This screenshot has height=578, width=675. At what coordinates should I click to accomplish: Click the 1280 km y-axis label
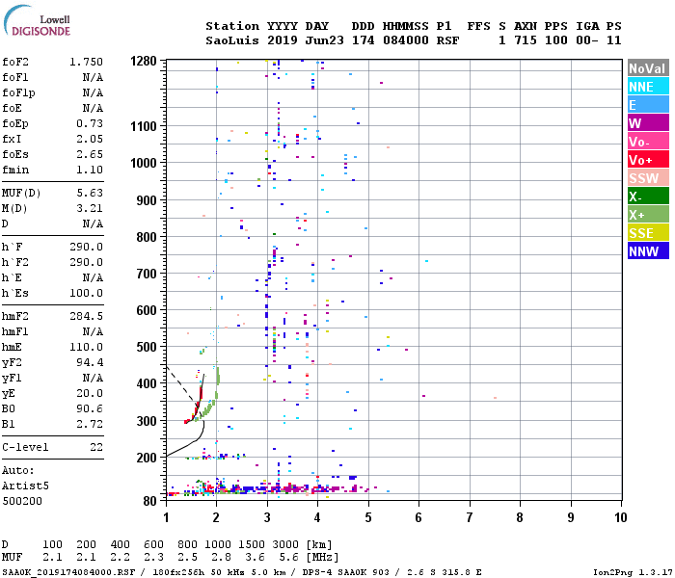tap(144, 61)
